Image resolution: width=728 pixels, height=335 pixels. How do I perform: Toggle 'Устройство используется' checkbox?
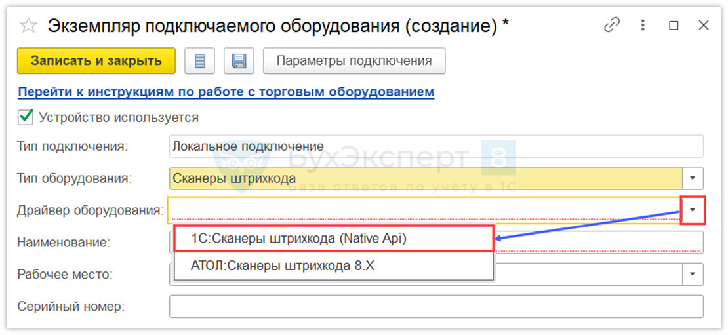pyautogui.click(x=26, y=117)
